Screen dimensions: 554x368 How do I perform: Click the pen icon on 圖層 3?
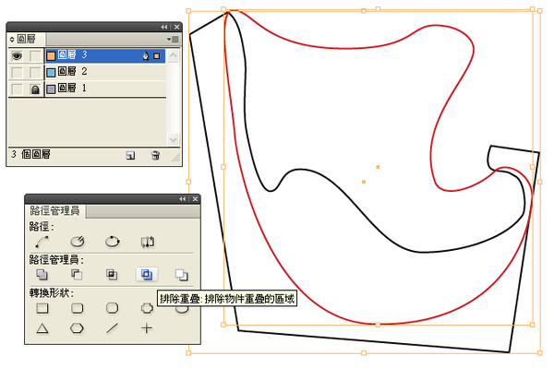coord(146,55)
